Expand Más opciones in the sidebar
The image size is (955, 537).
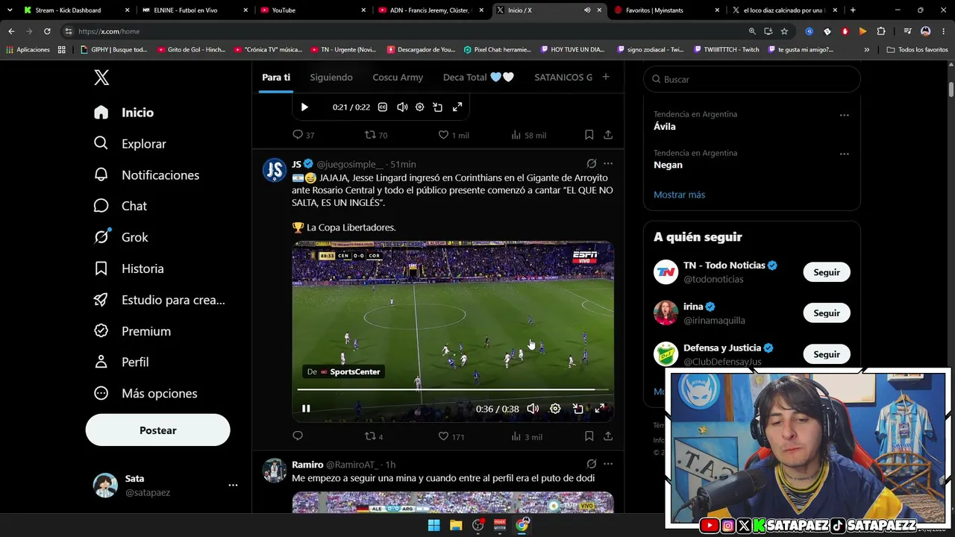145,393
